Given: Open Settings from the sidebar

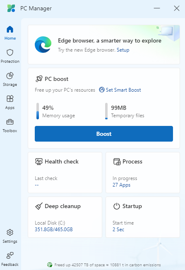Looking at the screenshot, I should [10, 236].
